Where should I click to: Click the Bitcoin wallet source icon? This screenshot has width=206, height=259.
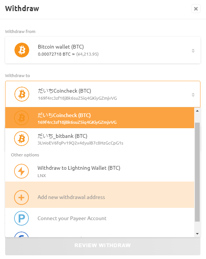tap(22, 50)
